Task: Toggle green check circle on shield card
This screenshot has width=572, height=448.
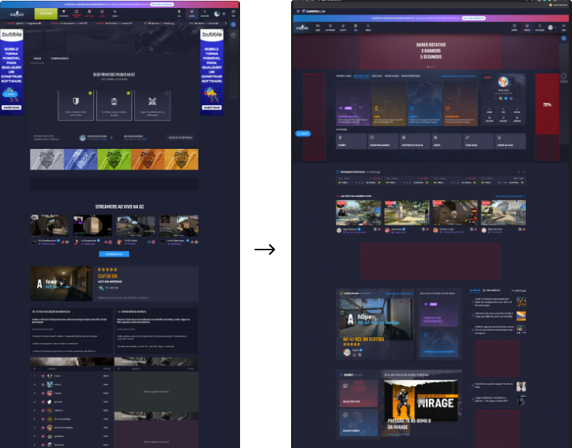Action: coord(90,93)
